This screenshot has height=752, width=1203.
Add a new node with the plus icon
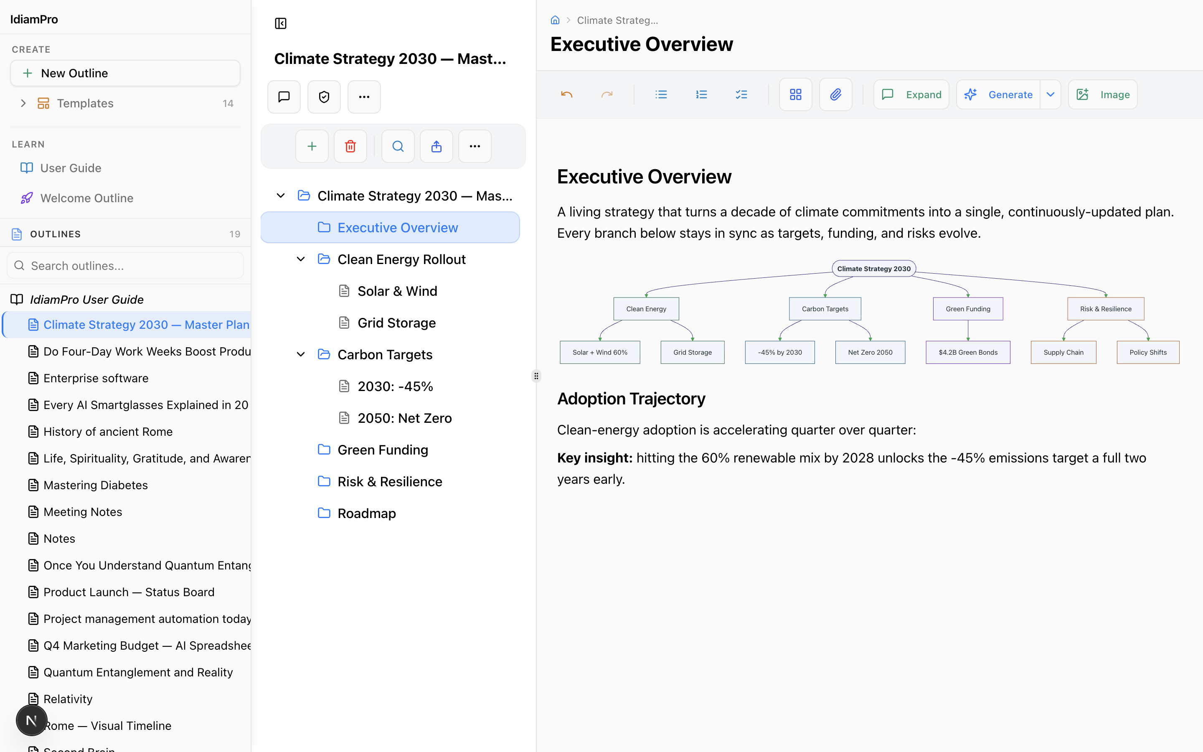(312, 146)
